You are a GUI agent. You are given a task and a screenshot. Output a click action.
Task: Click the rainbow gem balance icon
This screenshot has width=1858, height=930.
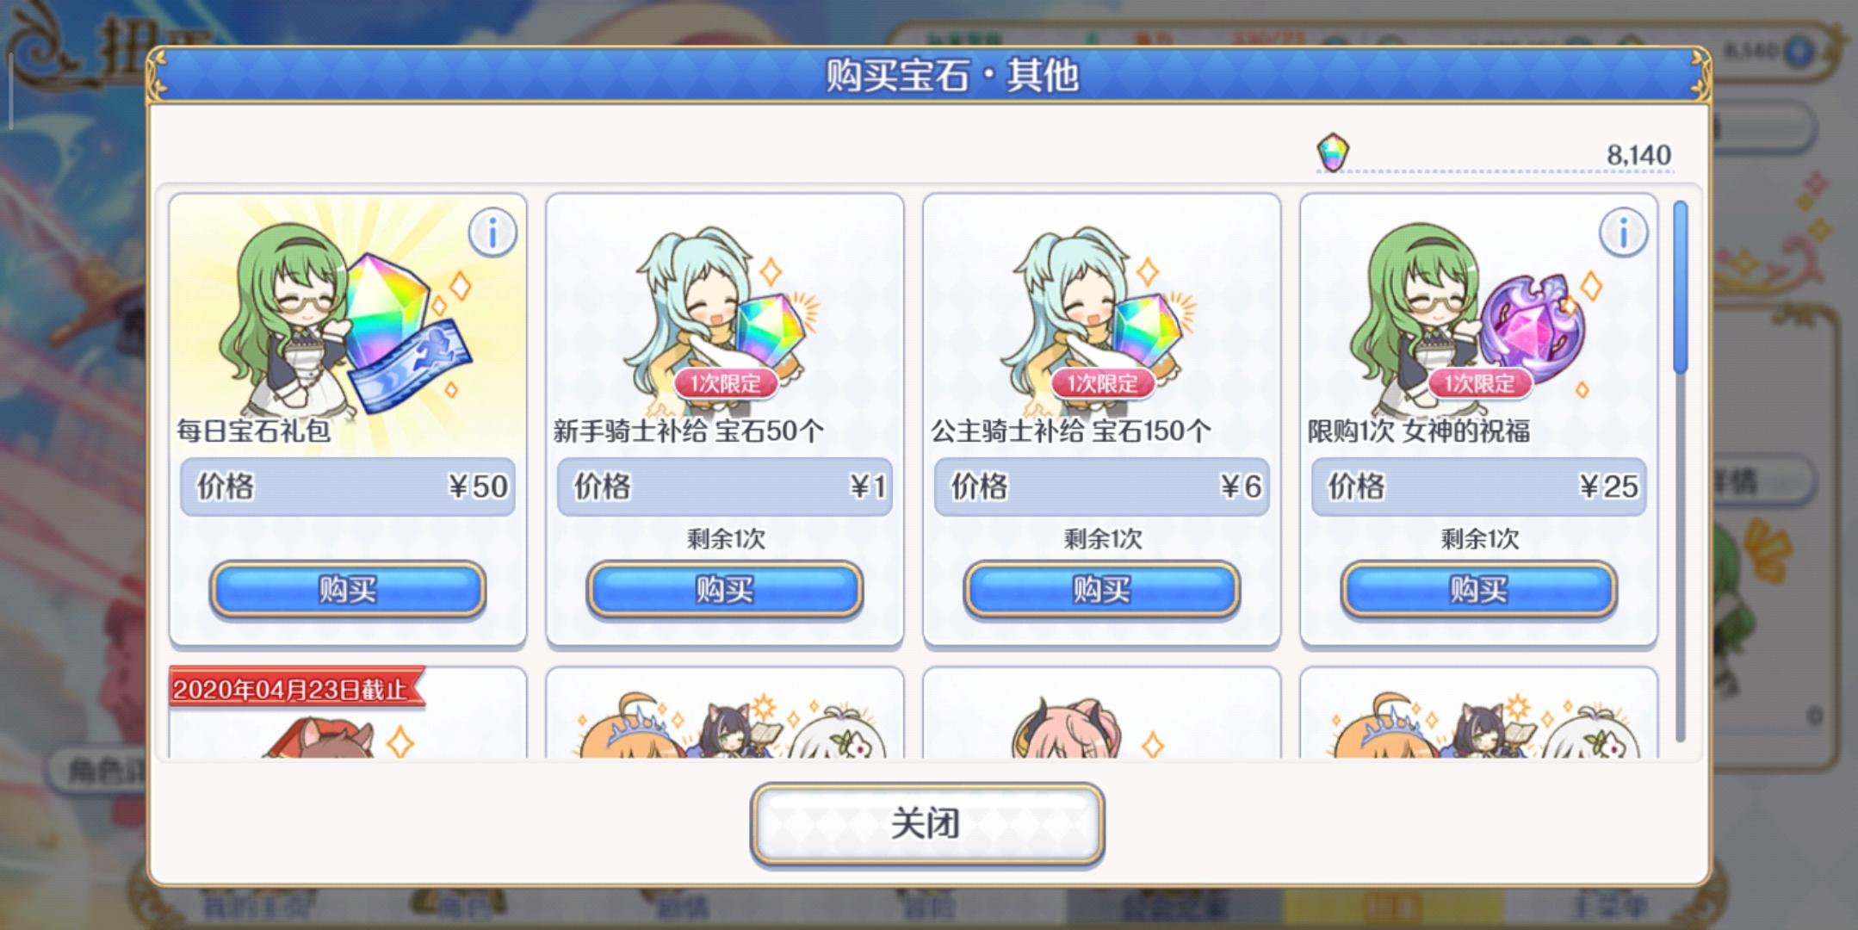click(1333, 153)
